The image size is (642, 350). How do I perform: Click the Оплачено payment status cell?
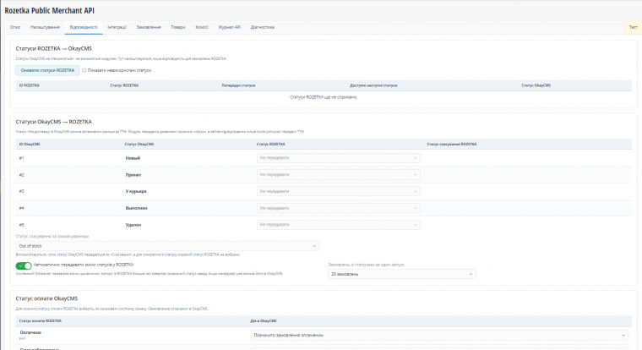point(30,333)
